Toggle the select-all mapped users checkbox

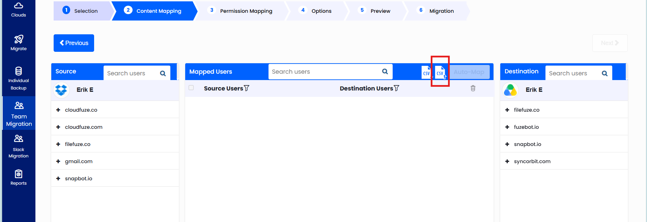point(191,88)
